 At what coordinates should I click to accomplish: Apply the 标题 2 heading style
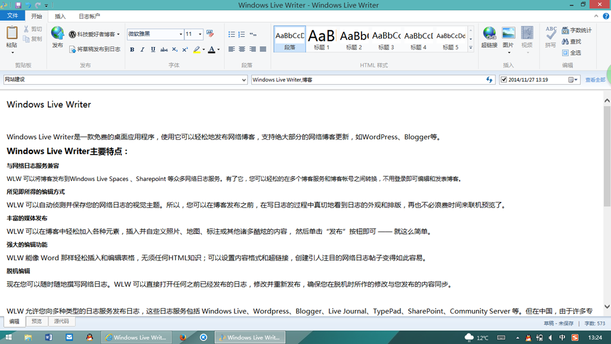pos(354,39)
